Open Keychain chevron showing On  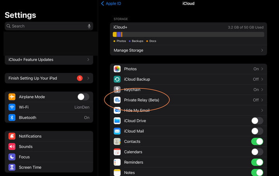[x=262, y=90]
